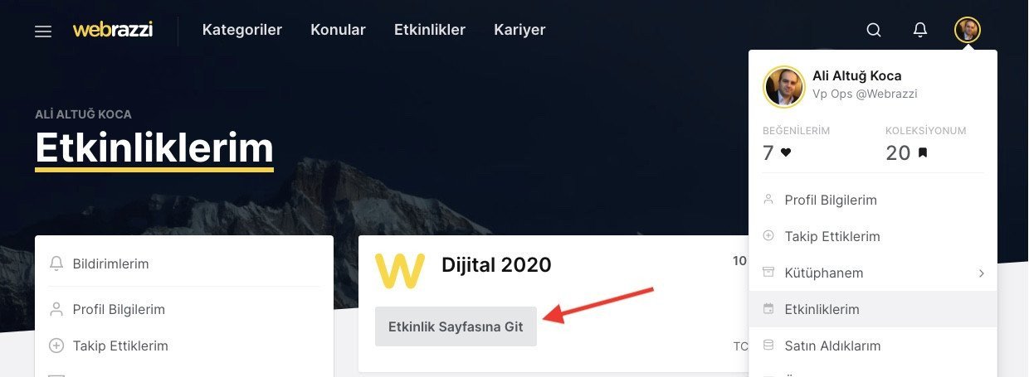Open Kariyer in top navigation
Image resolution: width=1029 pixels, height=377 pixels.
[519, 30]
